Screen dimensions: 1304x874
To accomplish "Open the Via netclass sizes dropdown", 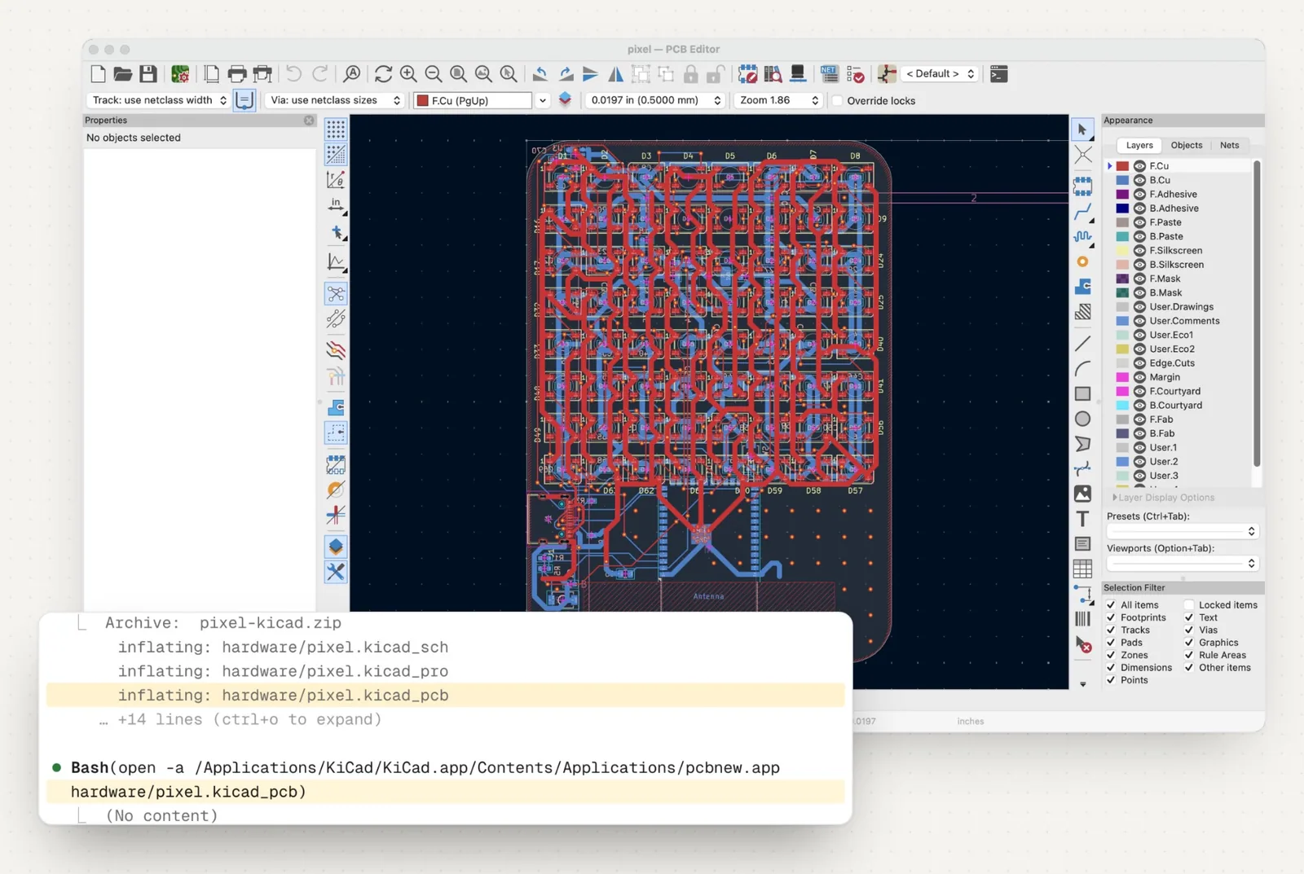I will (x=335, y=100).
